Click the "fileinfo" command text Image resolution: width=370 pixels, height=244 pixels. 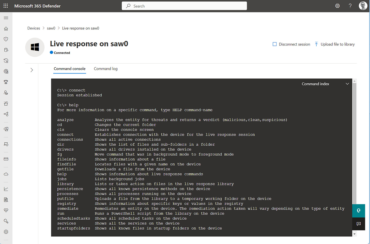[67, 159]
